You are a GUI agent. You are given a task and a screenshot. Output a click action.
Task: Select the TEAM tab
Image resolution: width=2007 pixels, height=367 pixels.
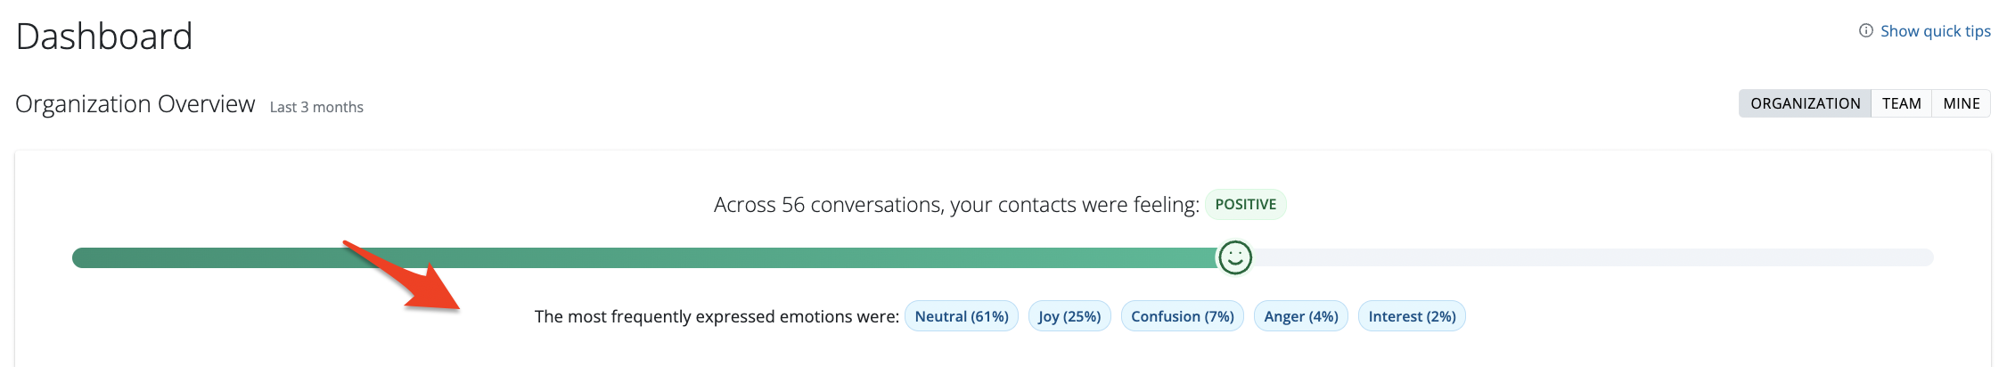click(x=1901, y=103)
